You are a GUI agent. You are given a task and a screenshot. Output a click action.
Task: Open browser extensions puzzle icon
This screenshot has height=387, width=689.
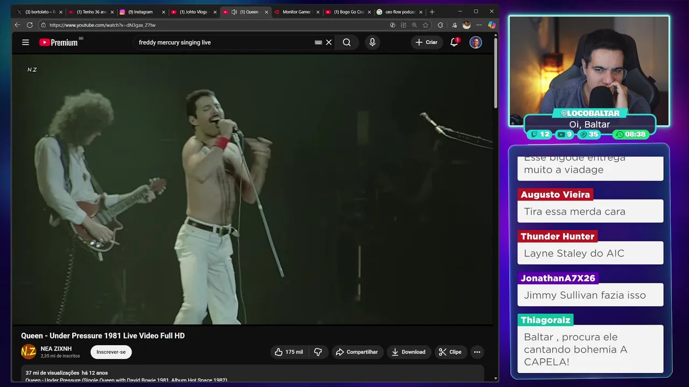pos(440,25)
